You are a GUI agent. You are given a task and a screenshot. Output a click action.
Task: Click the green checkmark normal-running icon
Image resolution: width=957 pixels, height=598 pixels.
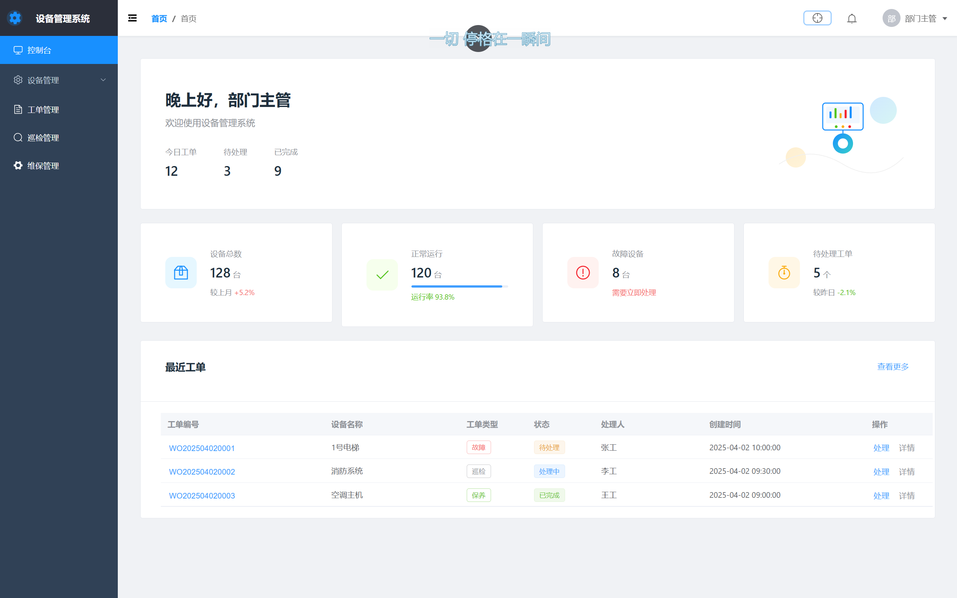tap(382, 275)
